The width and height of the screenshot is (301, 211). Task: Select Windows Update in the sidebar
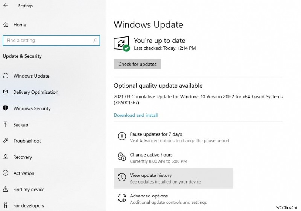pyautogui.click(x=32, y=76)
